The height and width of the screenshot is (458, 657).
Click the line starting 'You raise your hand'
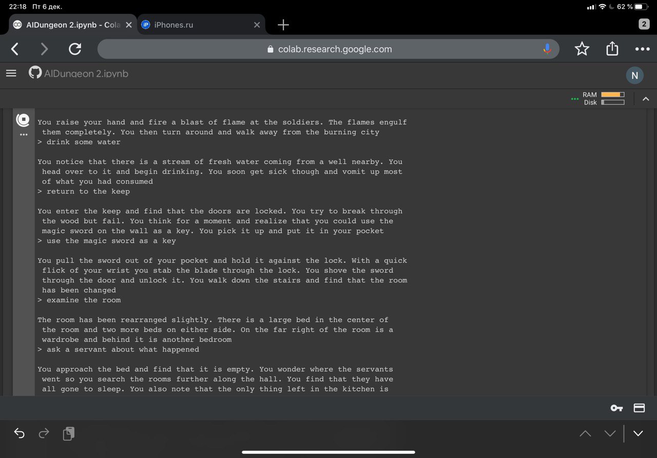tap(222, 122)
